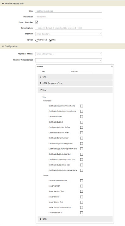Tick the Server Session ID checkbox
The image size is (125, 226).
81,213
